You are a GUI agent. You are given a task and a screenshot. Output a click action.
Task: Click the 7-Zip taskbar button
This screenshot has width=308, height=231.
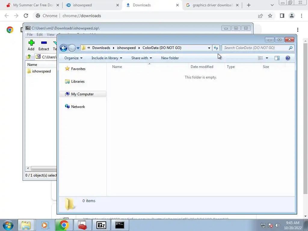101,225
